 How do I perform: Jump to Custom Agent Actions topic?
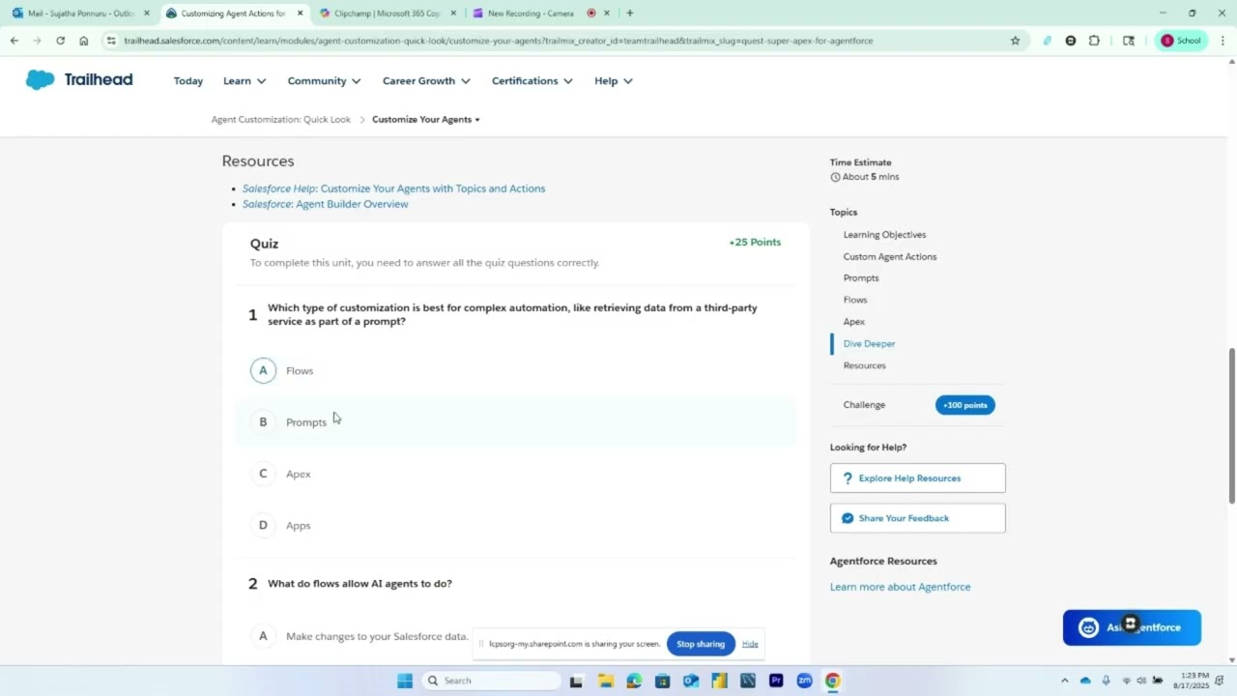point(890,257)
